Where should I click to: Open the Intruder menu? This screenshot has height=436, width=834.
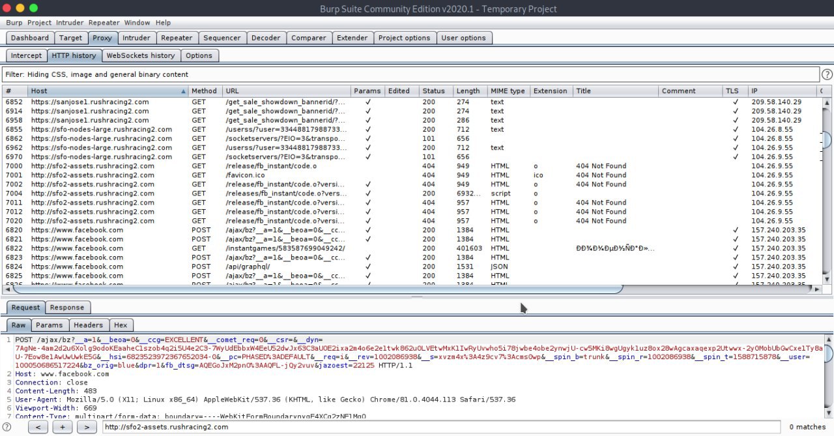pos(70,23)
